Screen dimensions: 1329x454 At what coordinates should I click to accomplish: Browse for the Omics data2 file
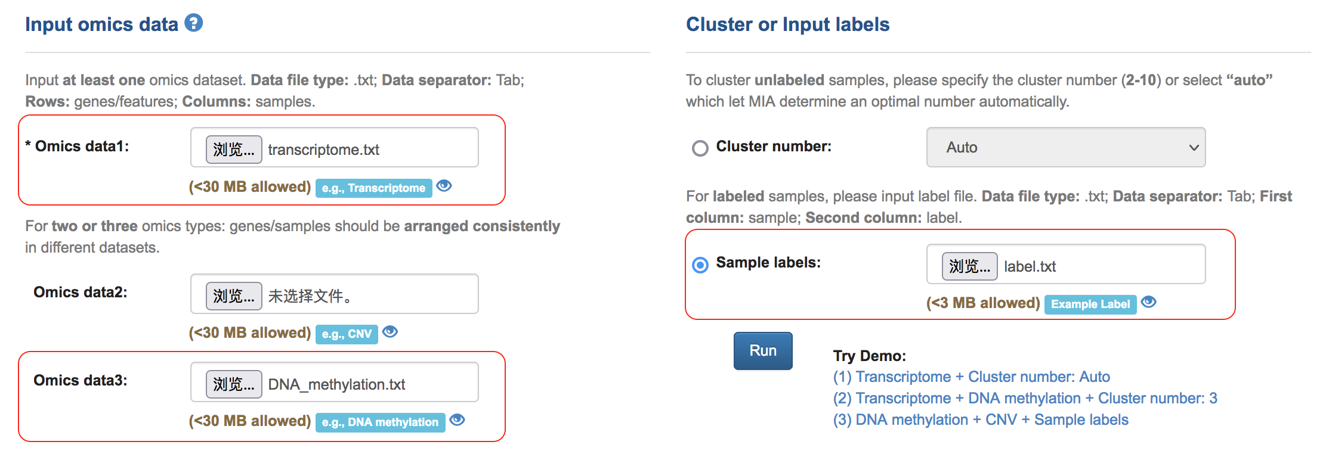[x=234, y=296]
